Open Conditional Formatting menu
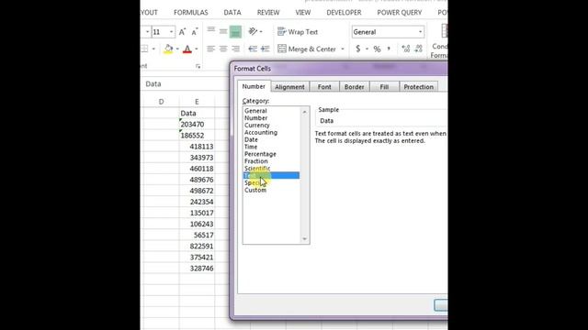 [439, 41]
